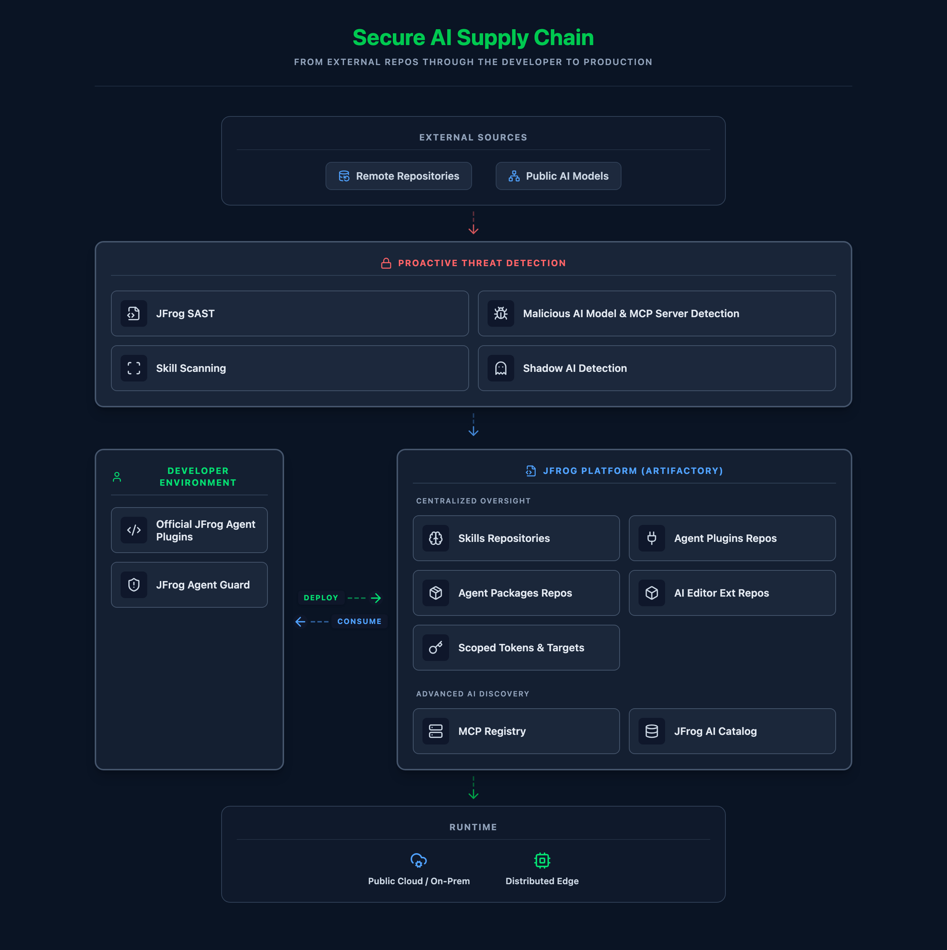The image size is (947, 950).
Task: Click the JFROG PLATFORM (ARTIFACTORY) heading
Action: click(633, 471)
